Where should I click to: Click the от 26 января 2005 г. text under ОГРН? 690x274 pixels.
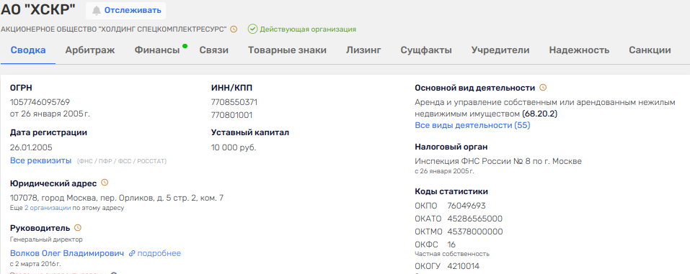[50, 114]
